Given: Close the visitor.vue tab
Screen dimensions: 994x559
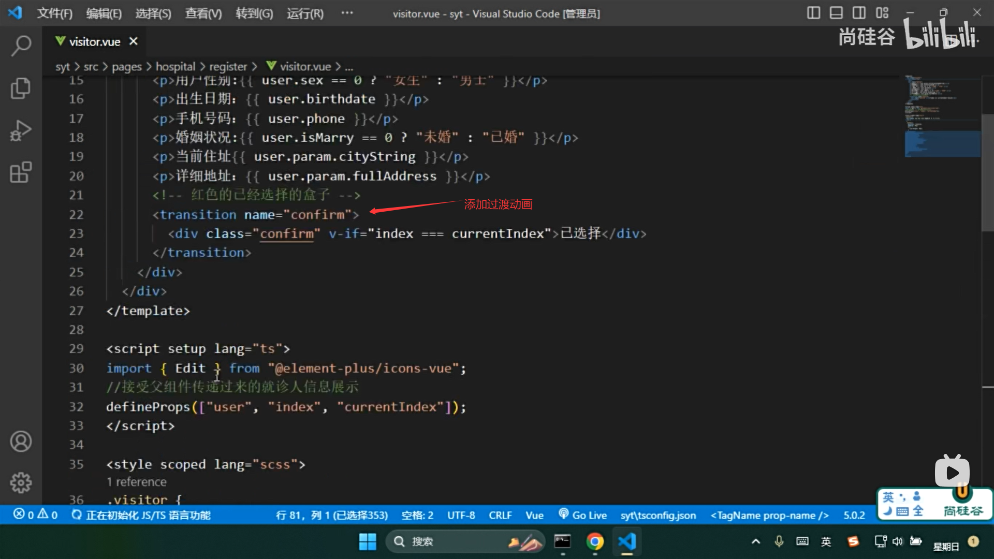Looking at the screenshot, I should tap(134, 41).
